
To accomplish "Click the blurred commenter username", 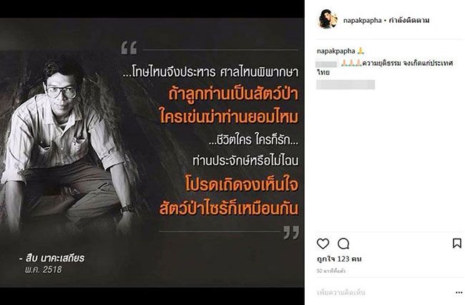I will pyautogui.click(x=326, y=64).
